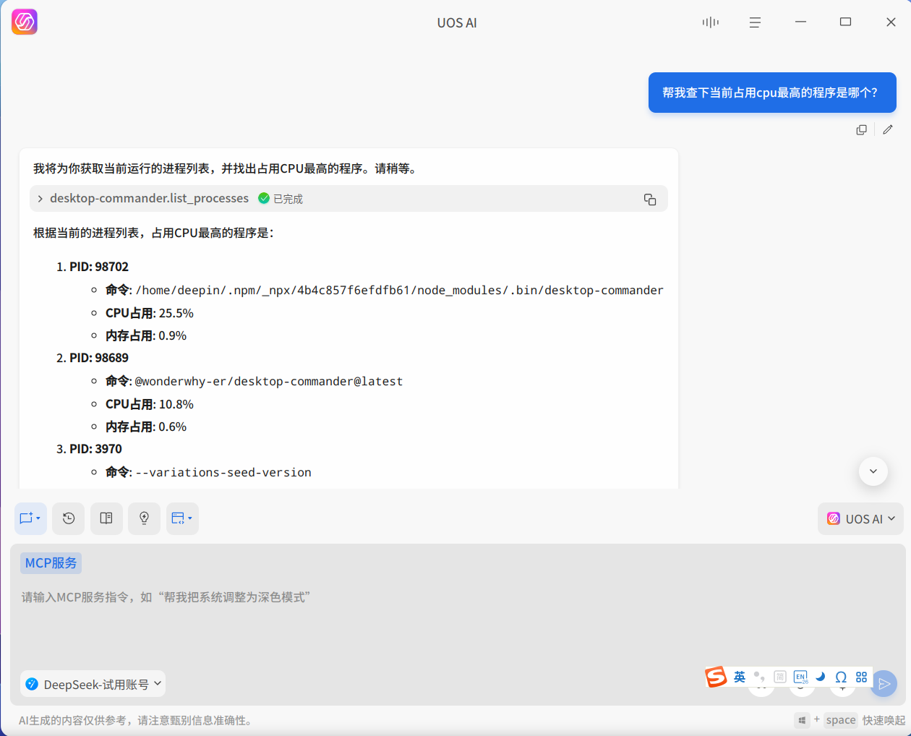The image size is (911, 736).
Task: Click the AI content disclaimer text
Action: tap(137, 720)
